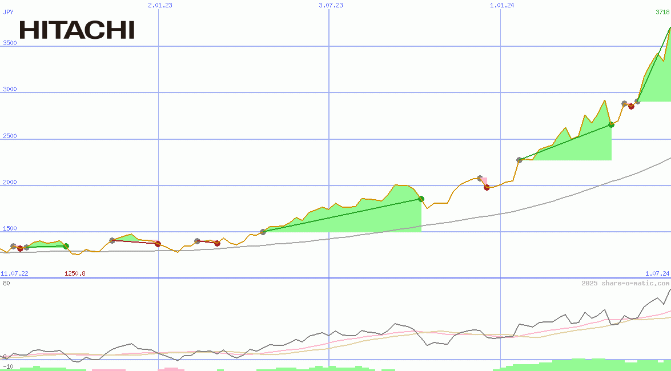
Task: Click the gray marker near 2900 before final rally
Action: point(637,102)
